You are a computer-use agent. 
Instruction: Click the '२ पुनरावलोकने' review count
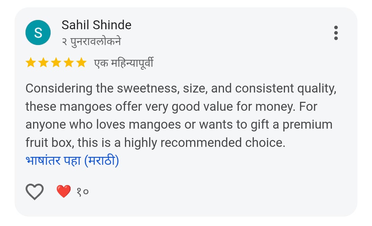pos(91,42)
